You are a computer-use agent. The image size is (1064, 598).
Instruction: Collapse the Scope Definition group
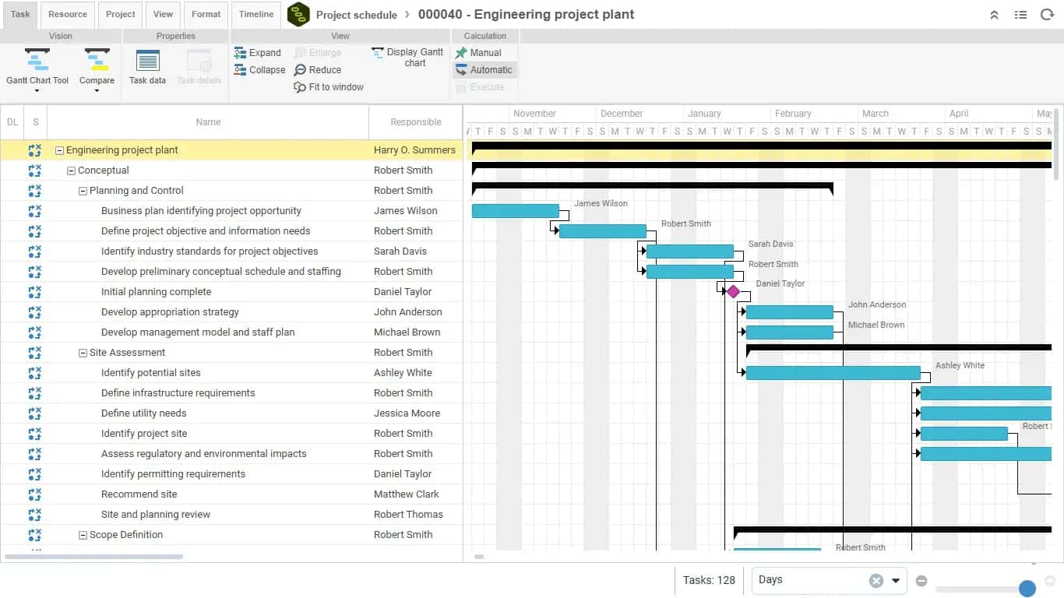click(x=83, y=535)
